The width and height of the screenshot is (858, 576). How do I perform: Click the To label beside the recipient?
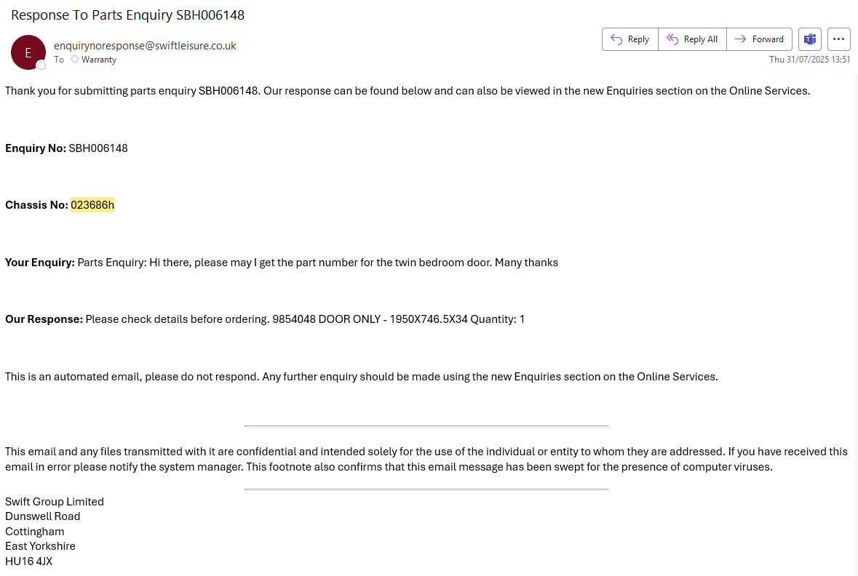pyautogui.click(x=59, y=60)
